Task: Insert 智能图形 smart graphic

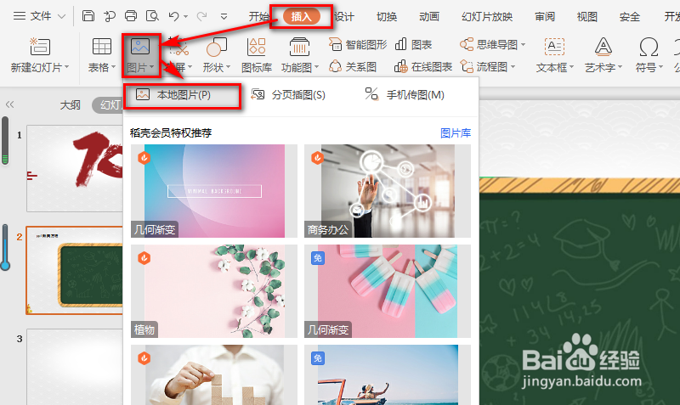Action: (358, 45)
